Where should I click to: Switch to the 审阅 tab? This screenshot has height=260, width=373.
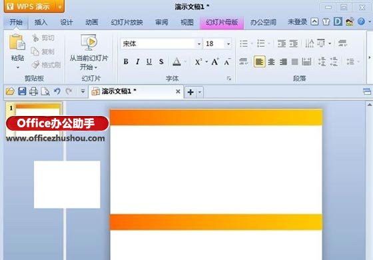[x=162, y=23]
